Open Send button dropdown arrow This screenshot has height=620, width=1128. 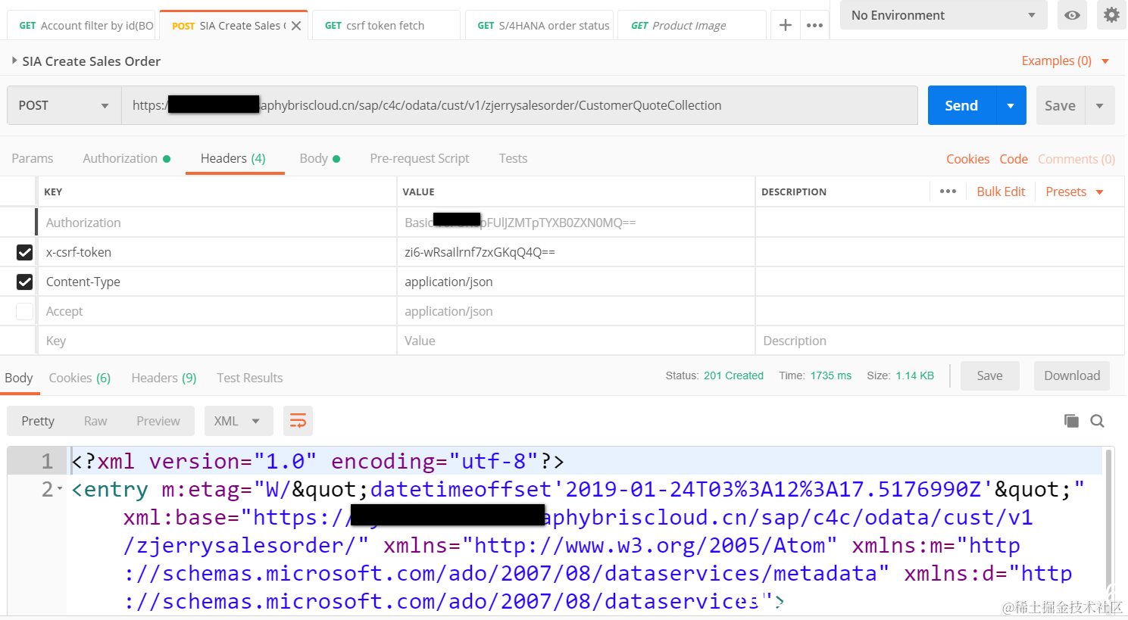tap(1011, 105)
